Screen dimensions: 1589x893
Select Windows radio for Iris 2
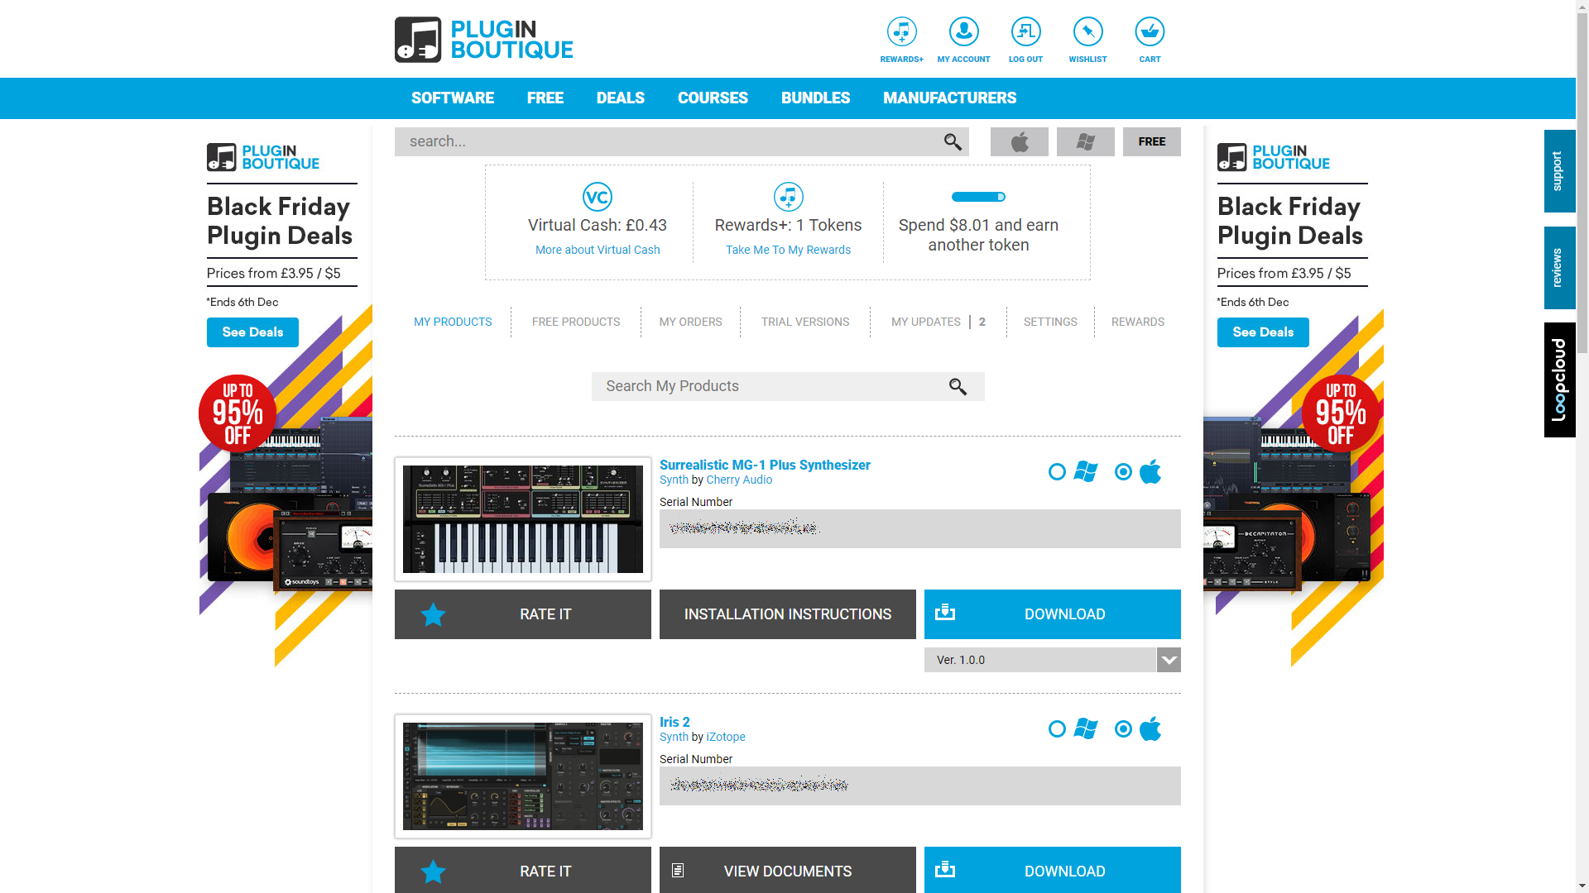click(x=1057, y=729)
